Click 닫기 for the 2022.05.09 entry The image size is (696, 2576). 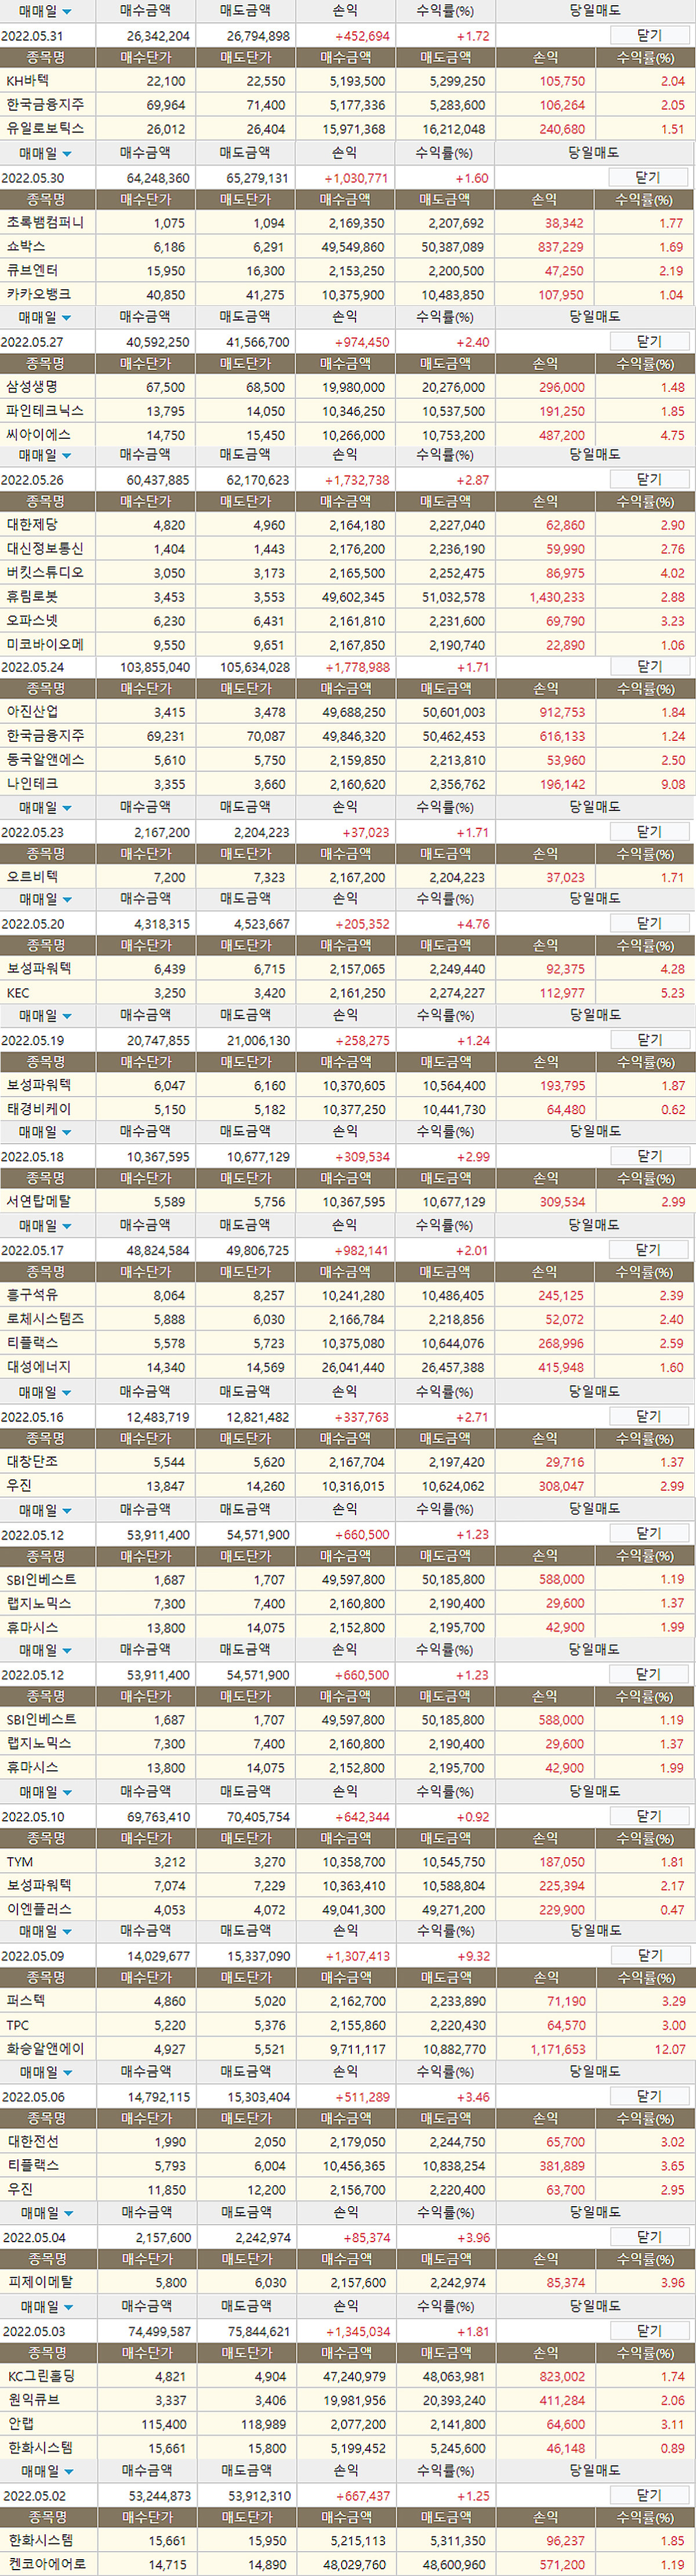click(x=648, y=1954)
